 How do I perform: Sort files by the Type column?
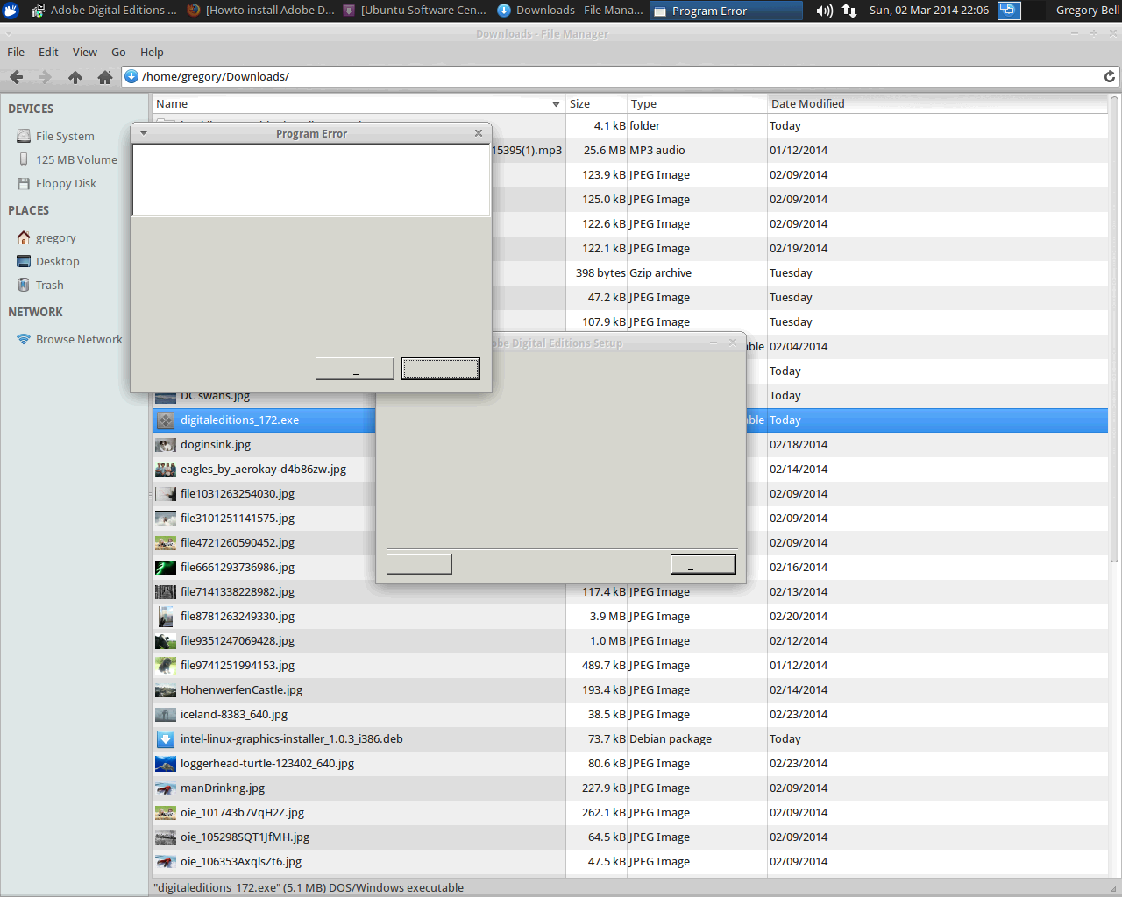point(697,104)
